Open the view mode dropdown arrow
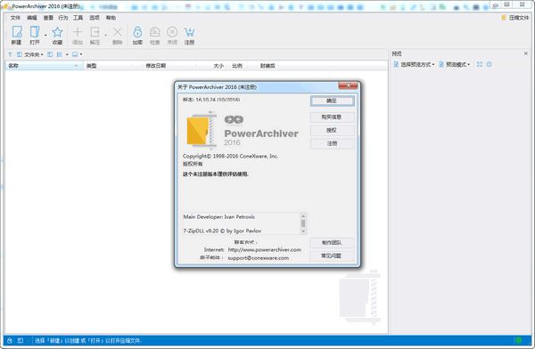 pyautogui.click(x=67, y=54)
